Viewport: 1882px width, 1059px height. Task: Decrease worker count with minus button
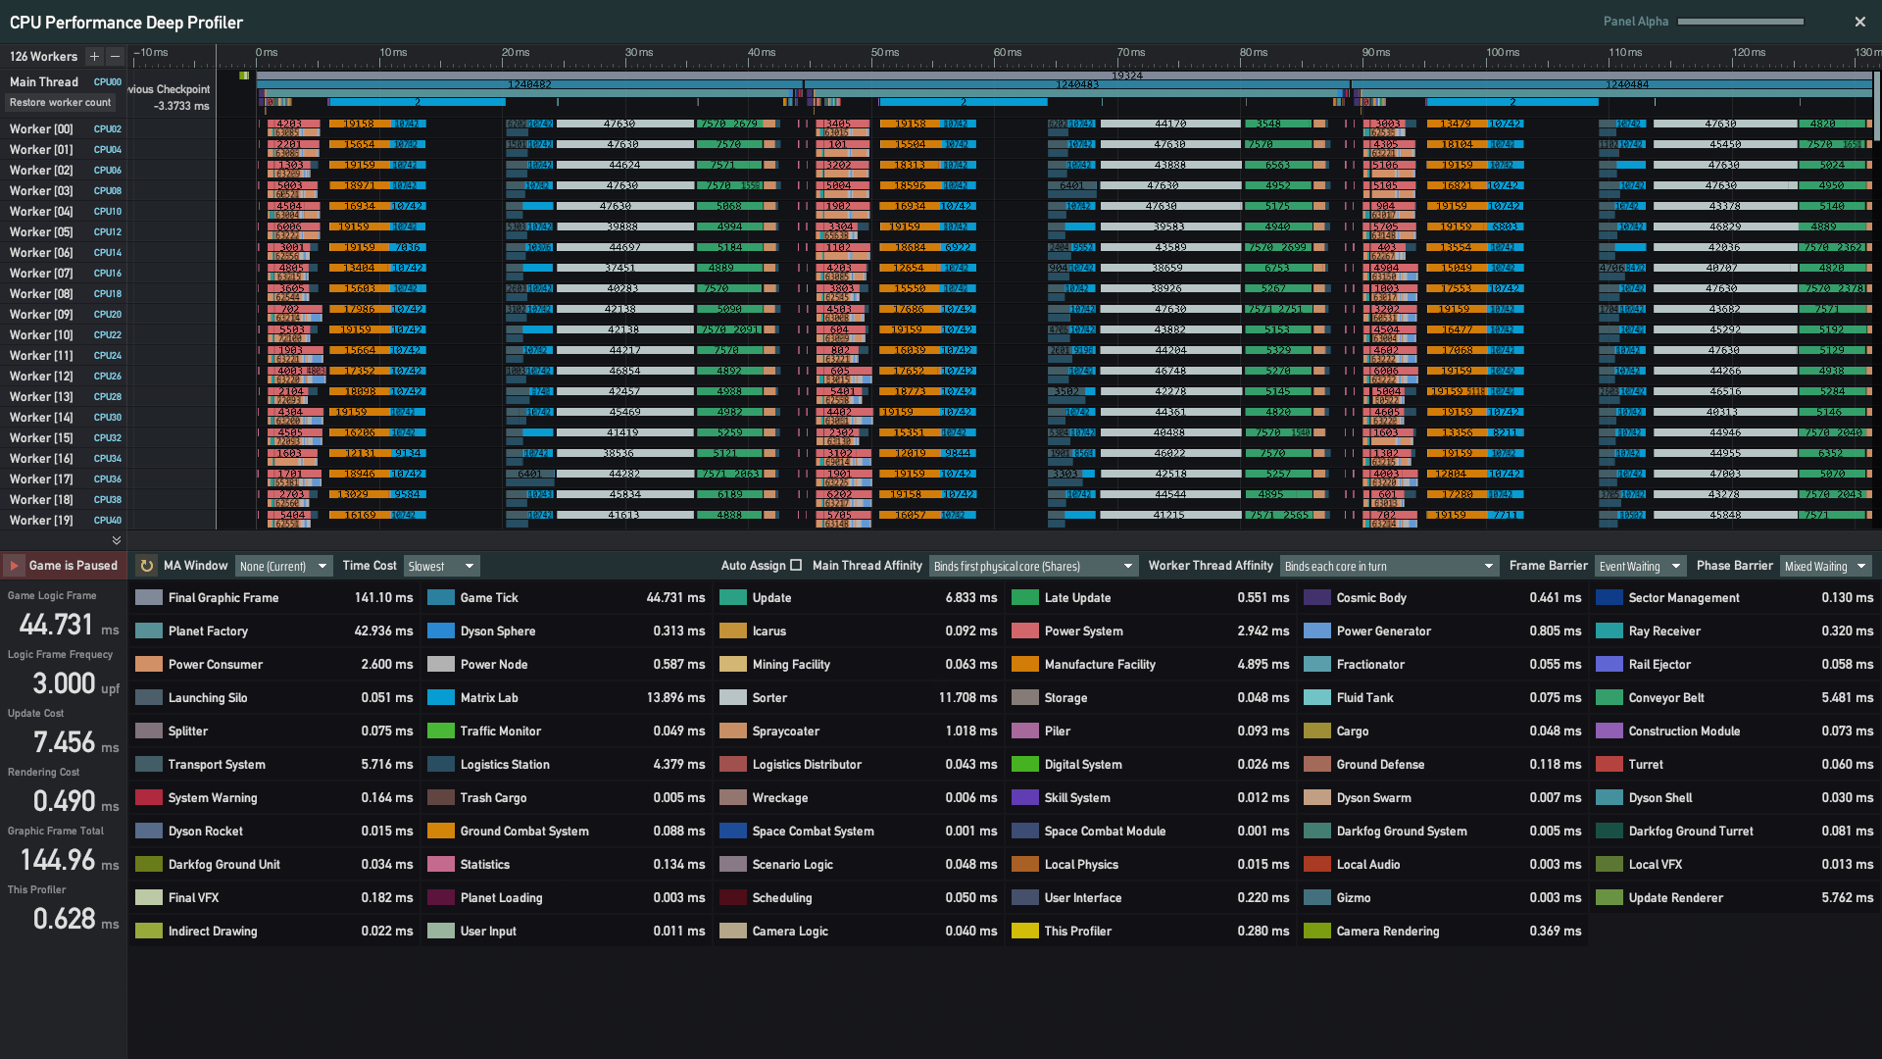(x=116, y=57)
